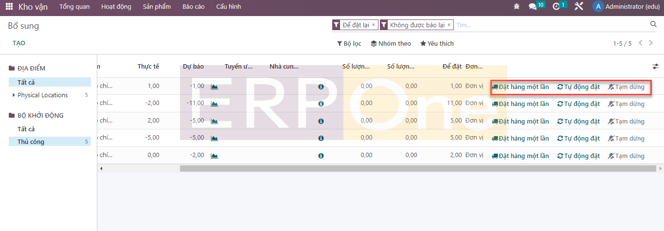Click the bug debug icon
Viewport: 664px width, 231px height.
point(517,7)
